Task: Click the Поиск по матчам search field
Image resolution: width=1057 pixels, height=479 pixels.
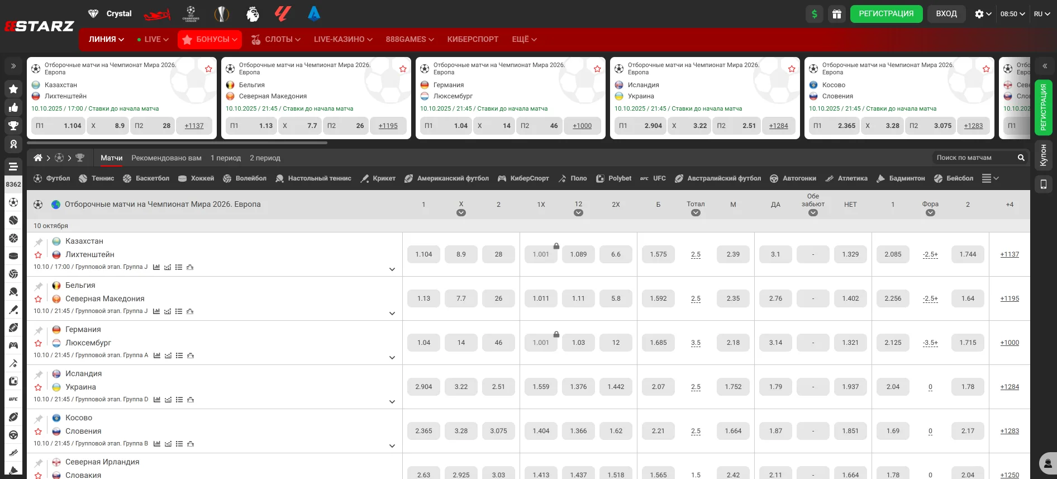Action: point(972,158)
